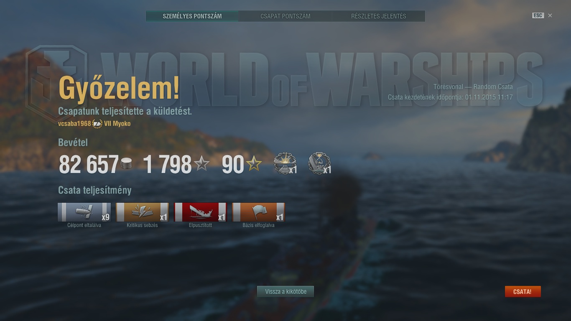Select the red Elpusztított ribbon
571x321 pixels.
pyautogui.click(x=201, y=212)
